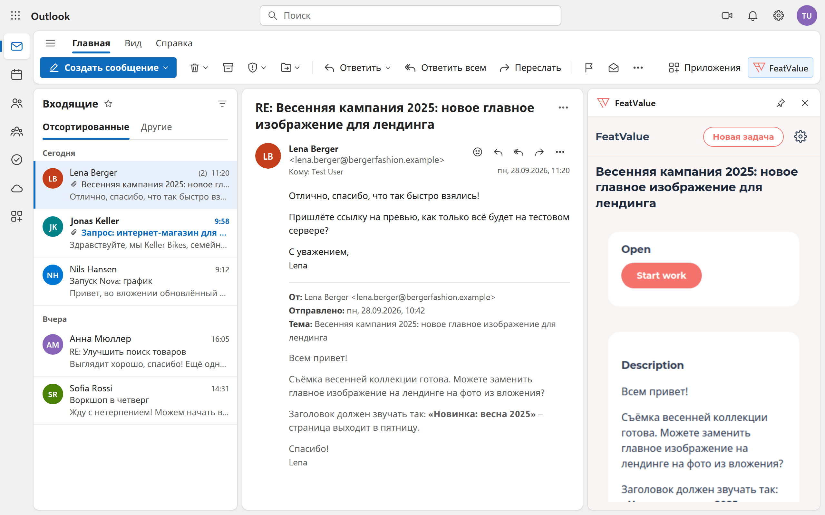Add emoji reaction to Lena's message
825x515 pixels.
pyautogui.click(x=477, y=152)
